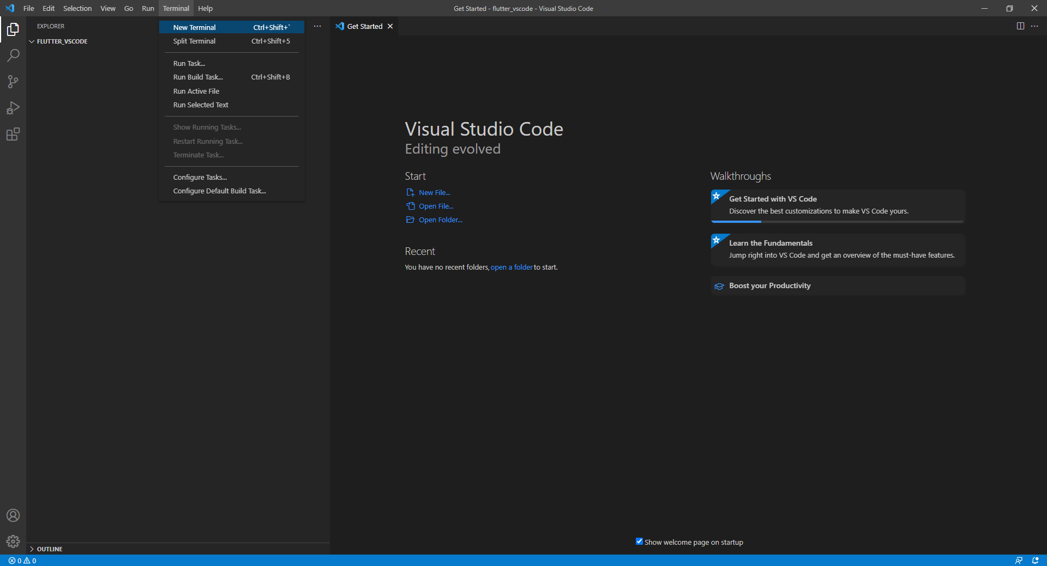Screen dimensions: 1047x566
Task: Select Run Build Task... entry
Action: [232, 77]
